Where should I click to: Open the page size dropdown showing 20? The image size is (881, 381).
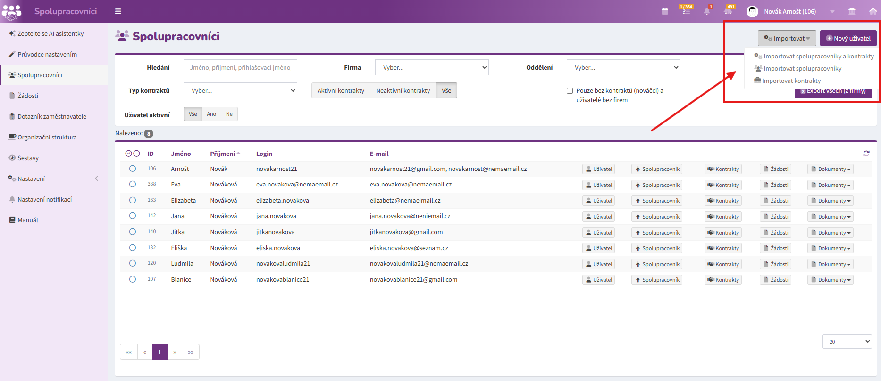(847, 342)
